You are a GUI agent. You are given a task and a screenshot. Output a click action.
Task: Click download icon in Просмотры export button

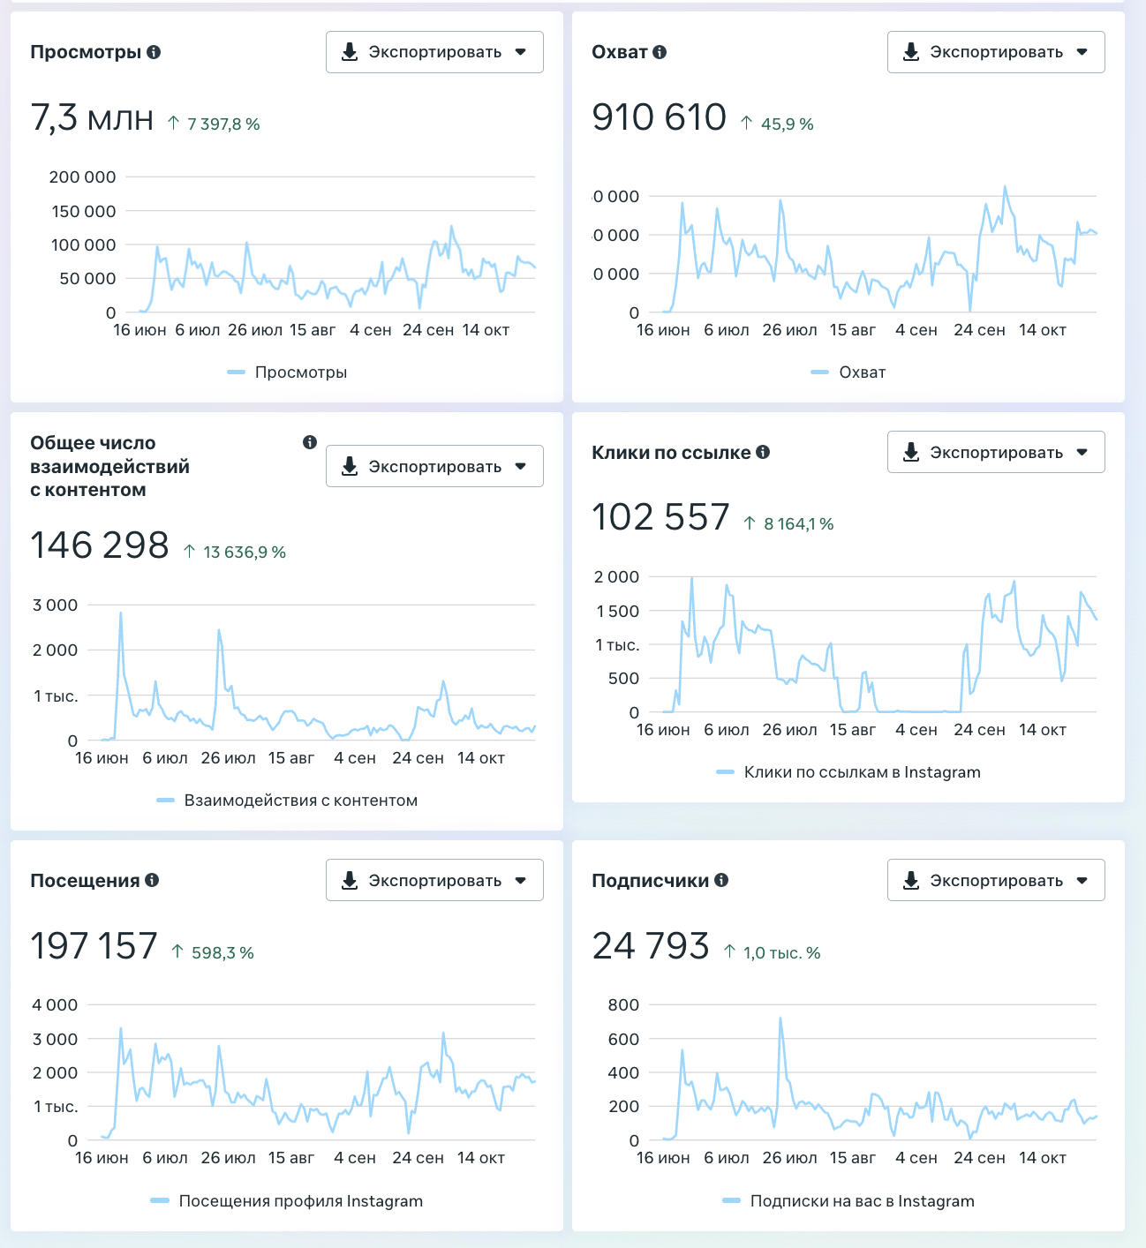(x=350, y=52)
